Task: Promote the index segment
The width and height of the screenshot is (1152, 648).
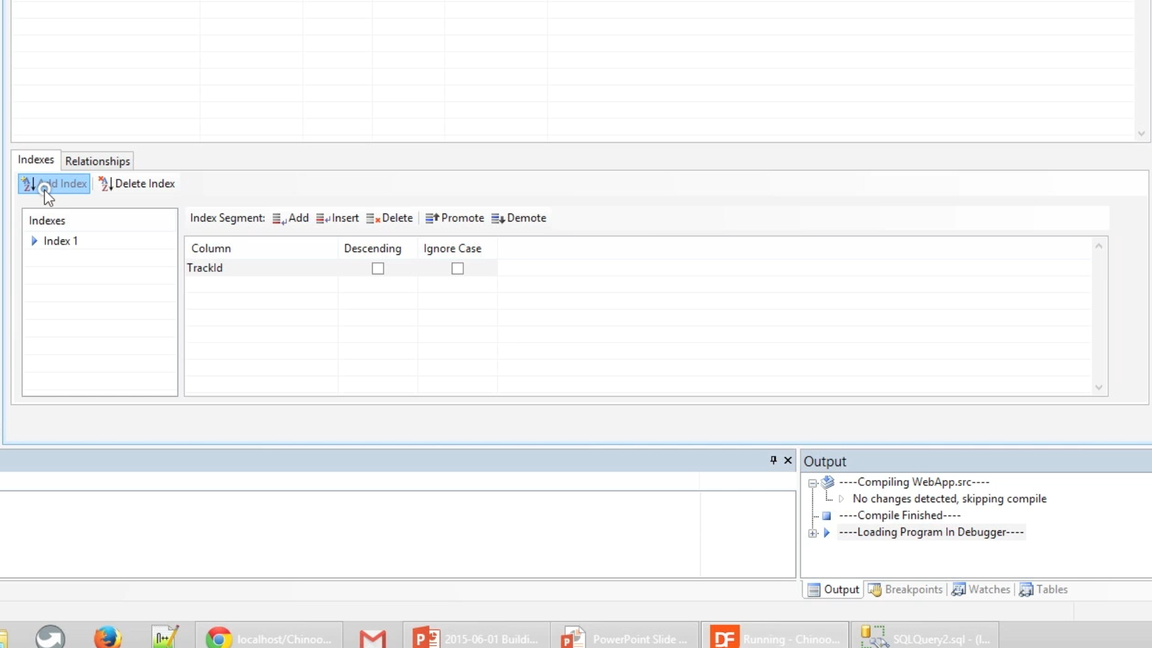Action: [455, 218]
